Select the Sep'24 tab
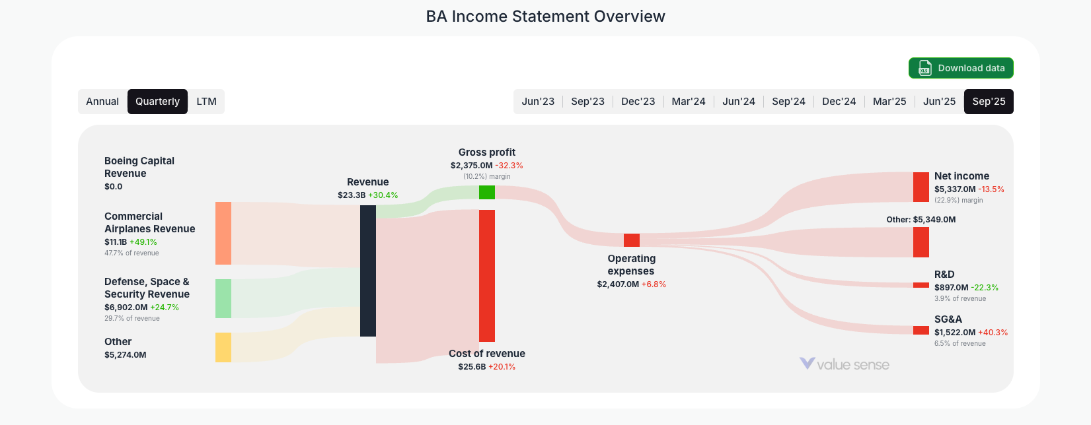1091x425 pixels. pyautogui.click(x=788, y=101)
